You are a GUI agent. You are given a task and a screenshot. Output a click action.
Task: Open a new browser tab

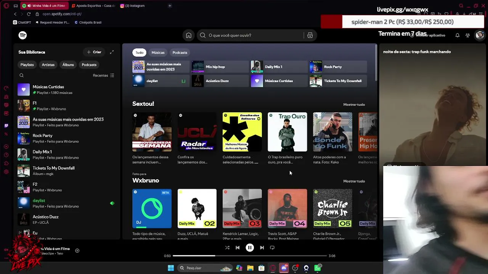pos(170,6)
